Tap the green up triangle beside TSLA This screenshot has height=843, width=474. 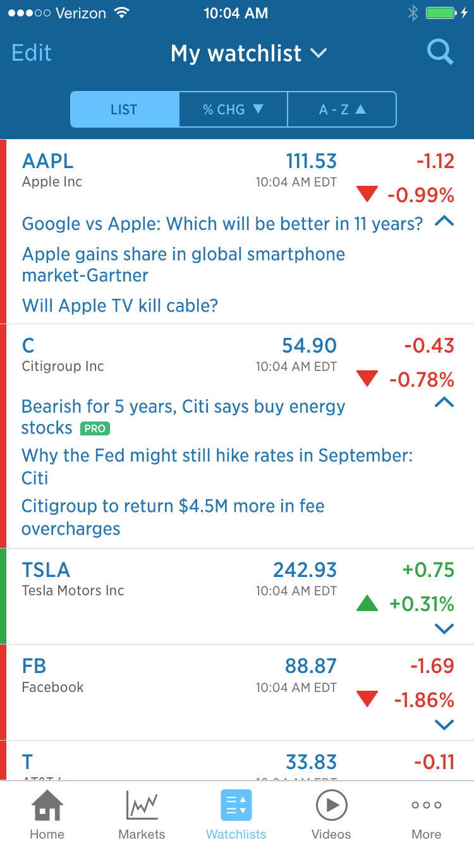tap(367, 603)
